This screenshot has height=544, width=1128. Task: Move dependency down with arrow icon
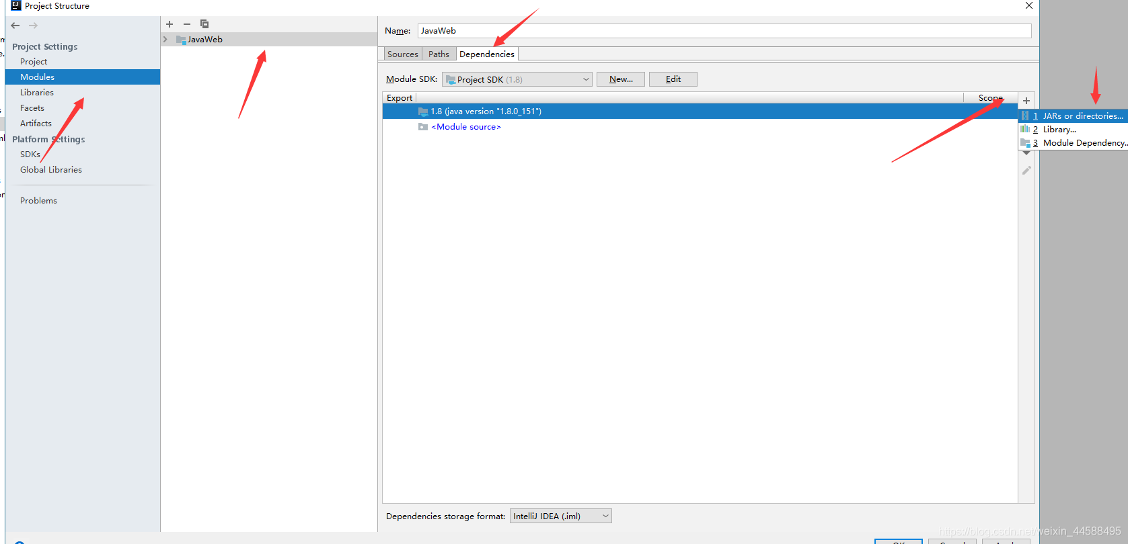[x=1026, y=154]
